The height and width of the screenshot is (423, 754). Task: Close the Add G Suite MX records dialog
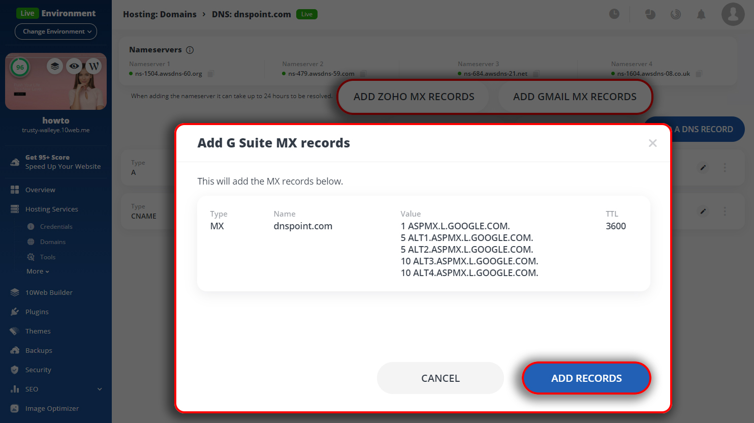click(653, 143)
